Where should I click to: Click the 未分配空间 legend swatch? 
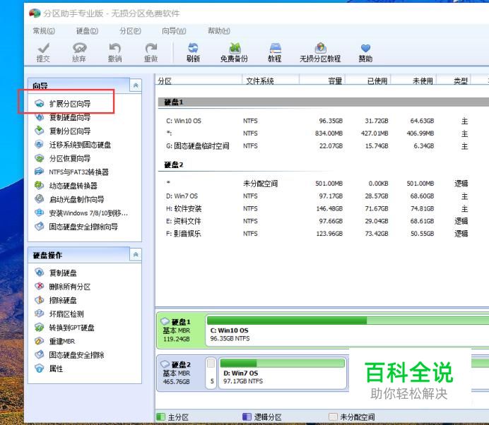point(333,417)
